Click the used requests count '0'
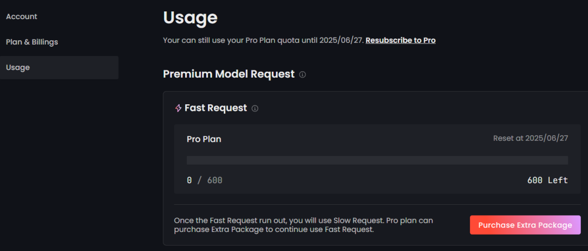Viewport: 588px width, 251px height. (x=189, y=180)
